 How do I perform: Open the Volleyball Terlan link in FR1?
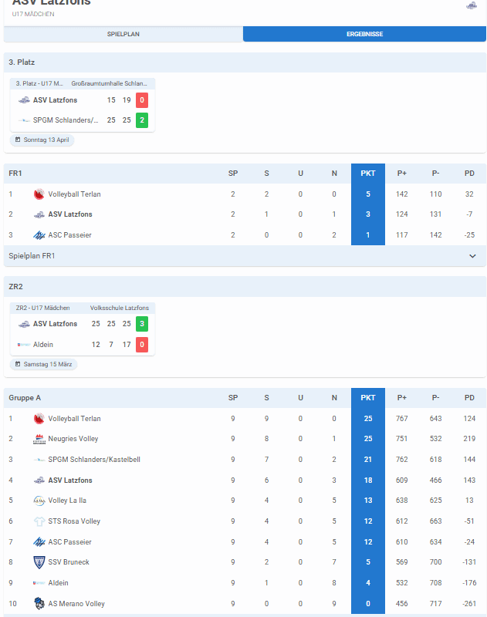click(74, 194)
